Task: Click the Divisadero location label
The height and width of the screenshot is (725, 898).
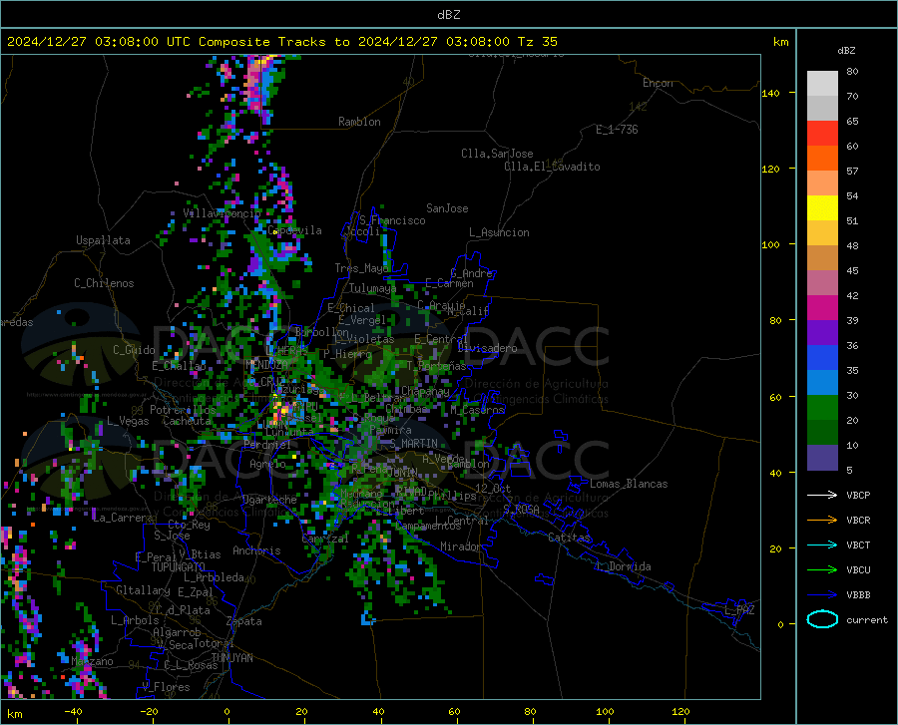Action: click(487, 348)
